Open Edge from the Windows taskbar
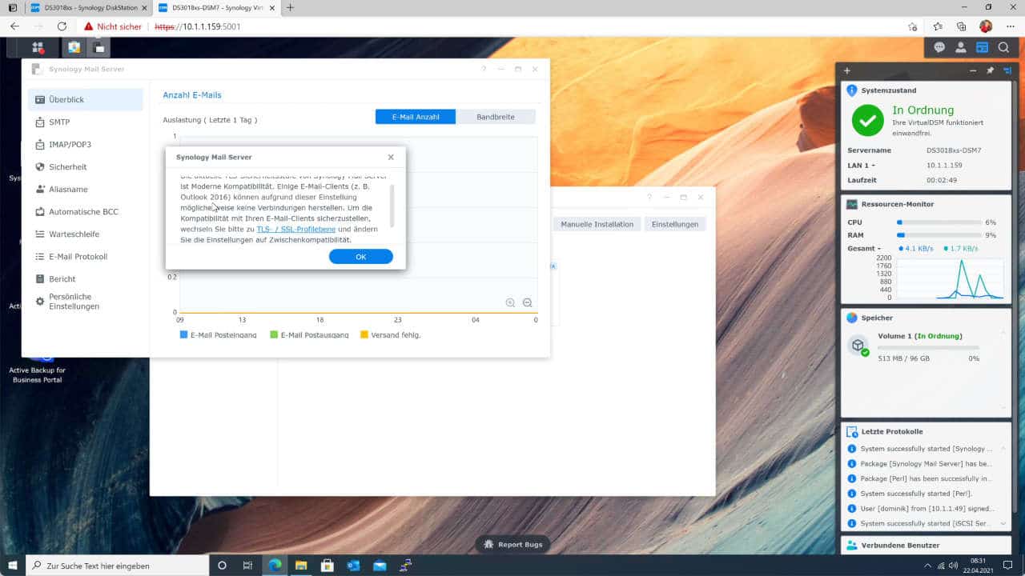Image resolution: width=1025 pixels, height=576 pixels. (275, 566)
